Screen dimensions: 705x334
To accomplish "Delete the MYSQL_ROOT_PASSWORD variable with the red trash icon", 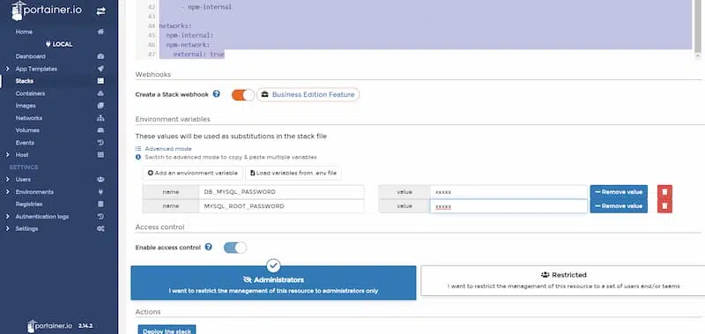I will pos(664,206).
